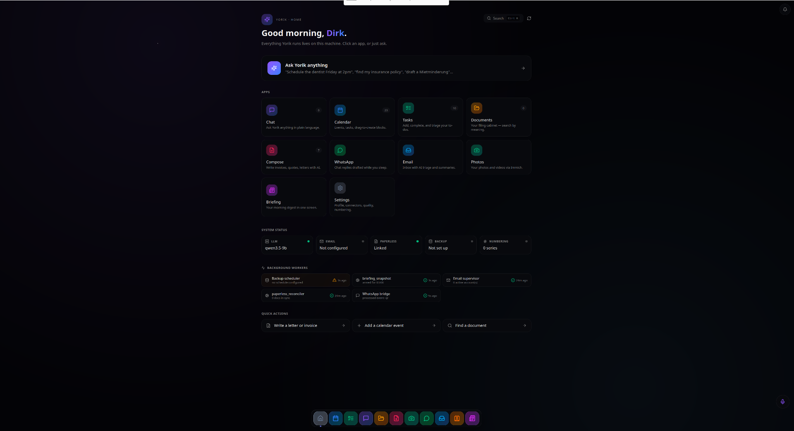Screen dimensions: 794x431
Task: Open Email inbox icon in dock
Action: coord(442,418)
